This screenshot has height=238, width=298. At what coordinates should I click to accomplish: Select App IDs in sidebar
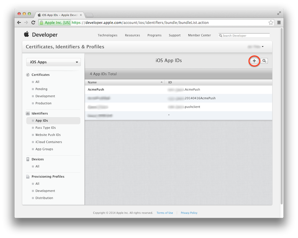(x=53, y=120)
